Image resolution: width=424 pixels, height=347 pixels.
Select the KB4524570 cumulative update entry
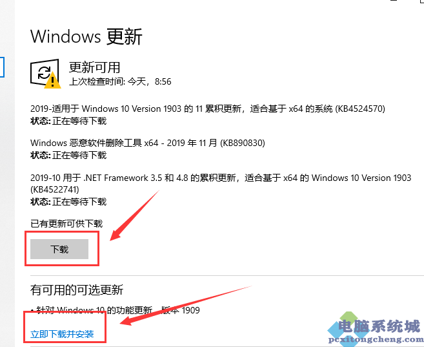[208, 109]
